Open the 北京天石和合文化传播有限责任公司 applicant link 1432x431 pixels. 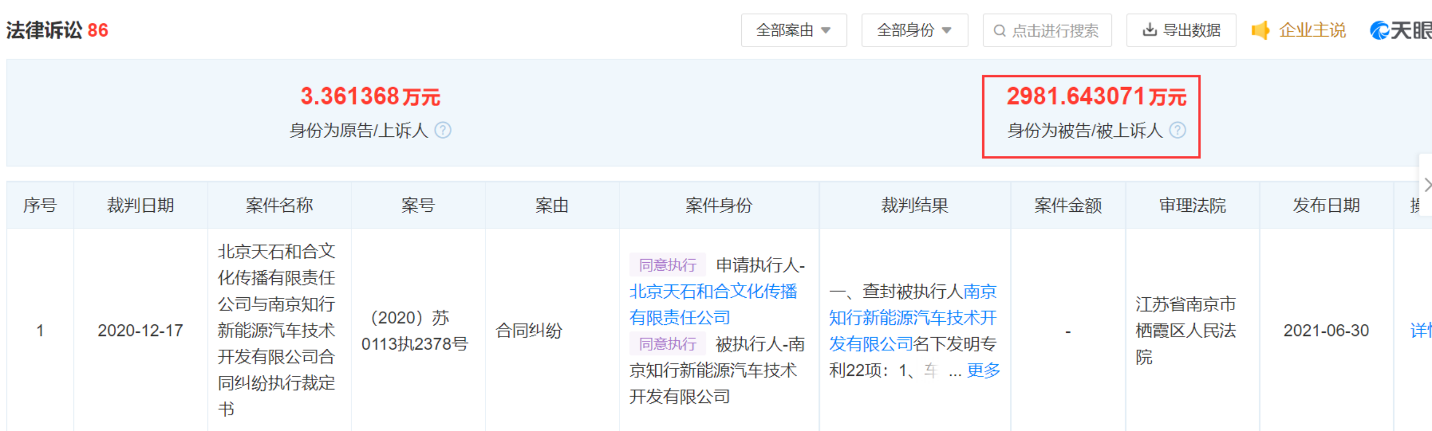point(713,305)
